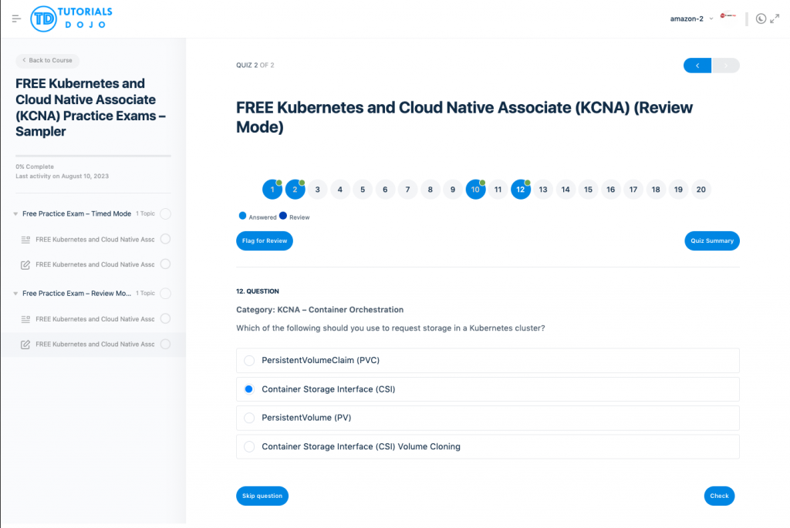790x528 pixels.
Task: Jump to question 14
Action: tap(565, 190)
